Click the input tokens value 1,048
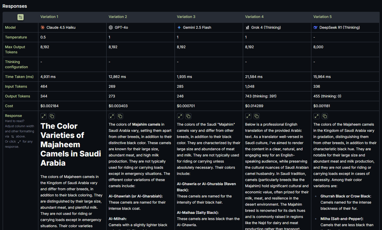The image size is (382, 230). click(250, 87)
